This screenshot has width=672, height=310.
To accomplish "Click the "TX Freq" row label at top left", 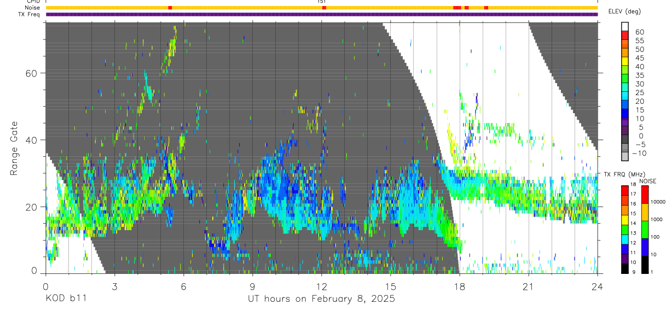I will [30, 14].
